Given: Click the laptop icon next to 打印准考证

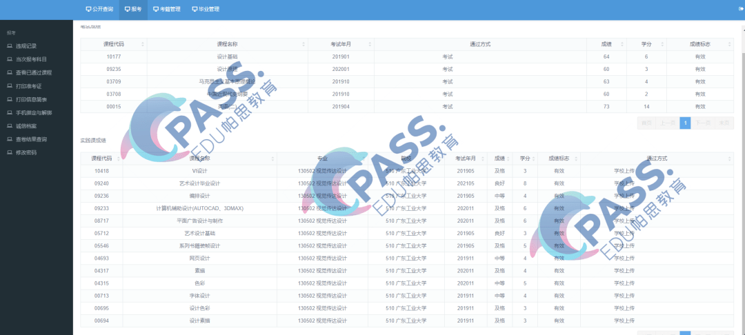Looking at the screenshot, I should pyautogui.click(x=10, y=86).
